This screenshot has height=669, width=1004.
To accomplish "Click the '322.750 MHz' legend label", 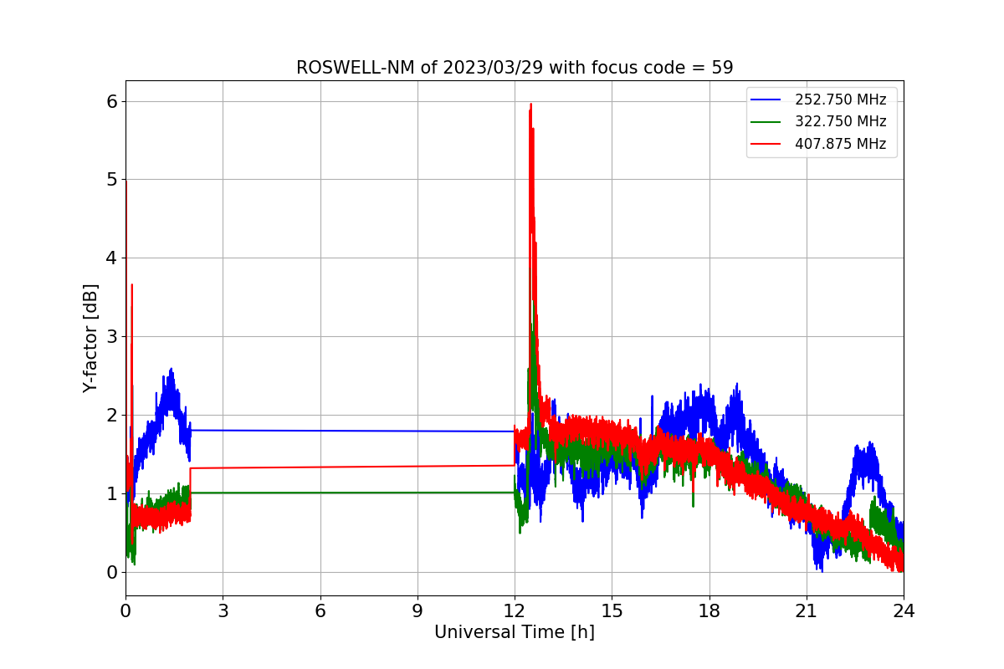I will point(840,122).
